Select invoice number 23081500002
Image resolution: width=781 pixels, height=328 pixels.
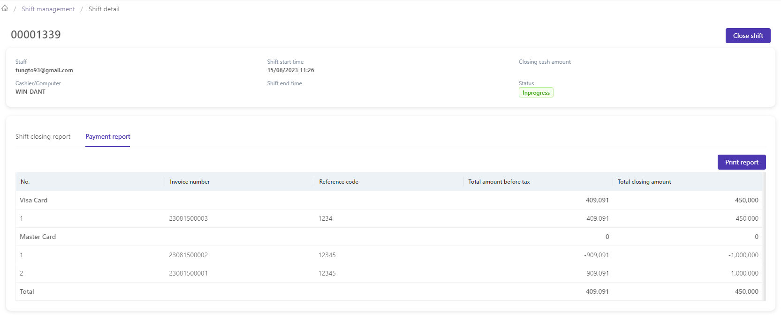pos(188,255)
